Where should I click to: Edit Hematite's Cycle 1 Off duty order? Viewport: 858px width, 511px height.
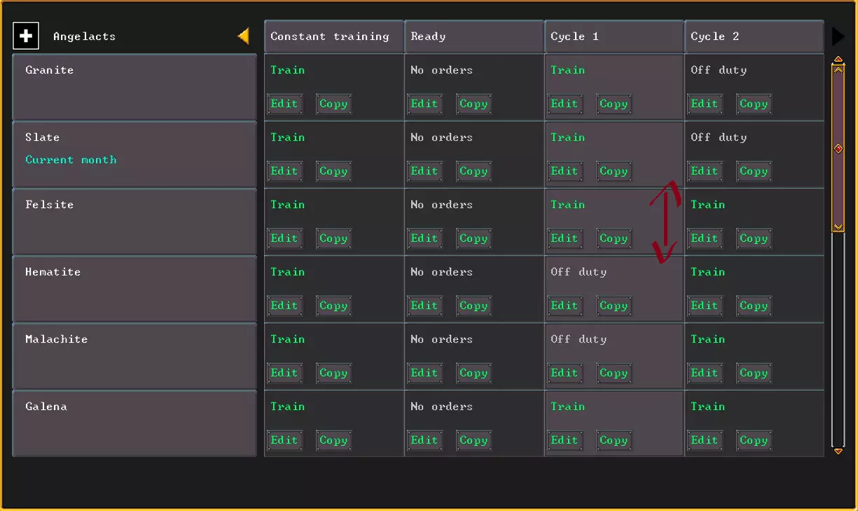[x=565, y=306]
